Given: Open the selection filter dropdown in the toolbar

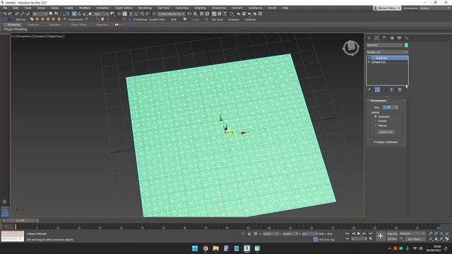Looking at the screenshot, I should 40,14.
